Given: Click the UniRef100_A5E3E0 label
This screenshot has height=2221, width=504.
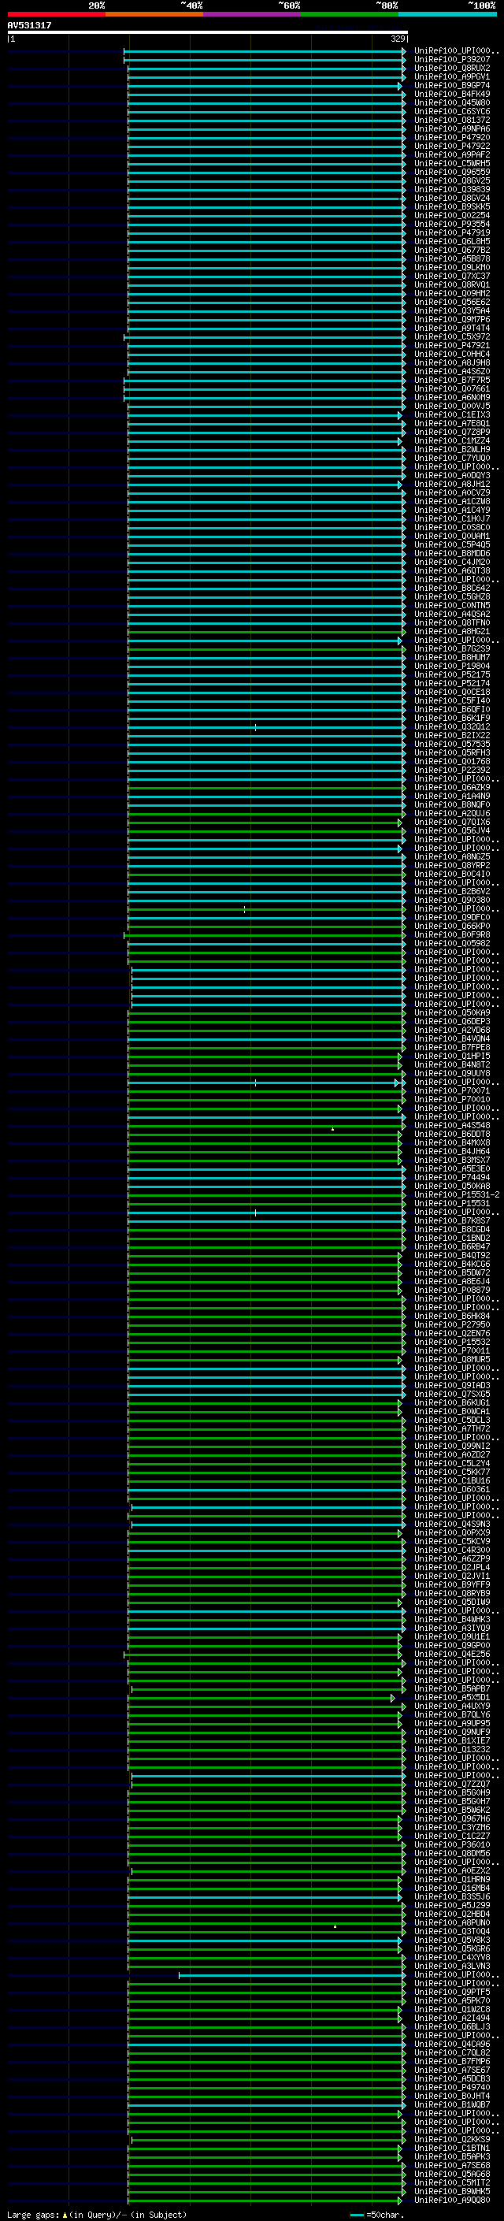Looking at the screenshot, I should click(x=451, y=1168).
